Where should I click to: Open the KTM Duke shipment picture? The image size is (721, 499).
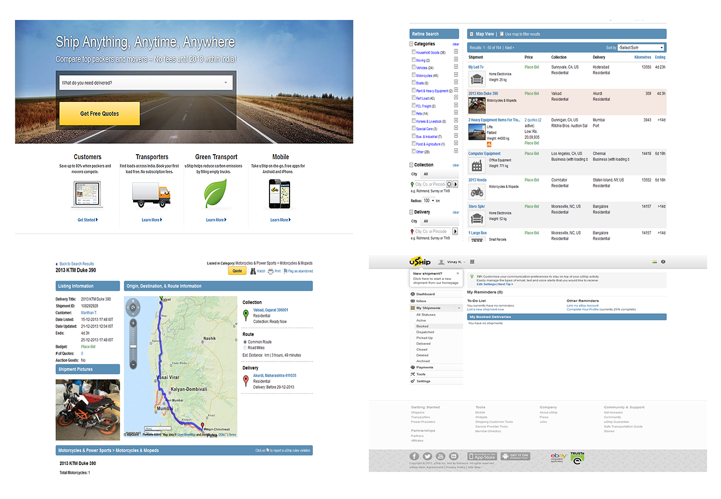[x=88, y=410]
